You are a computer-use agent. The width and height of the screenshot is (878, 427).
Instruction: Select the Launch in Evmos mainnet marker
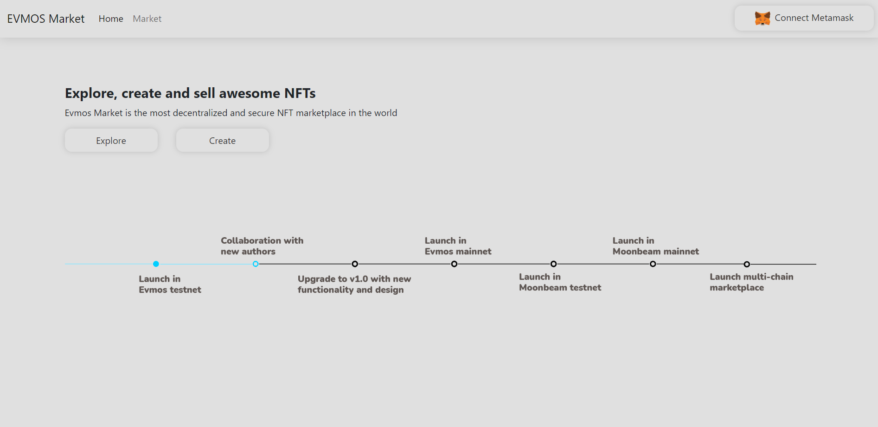click(x=454, y=264)
